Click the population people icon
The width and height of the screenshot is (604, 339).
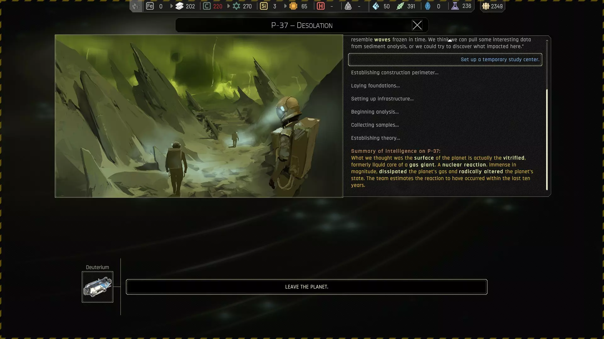click(x=486, y=6)
